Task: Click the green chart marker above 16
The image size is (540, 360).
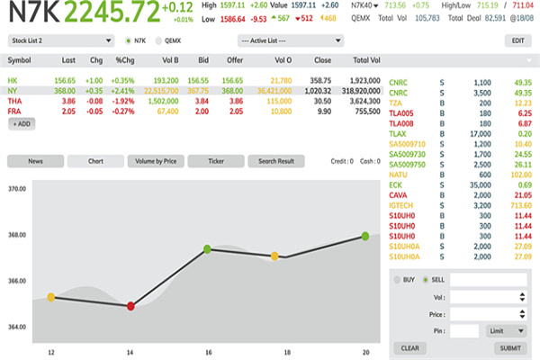Action: 207,248
